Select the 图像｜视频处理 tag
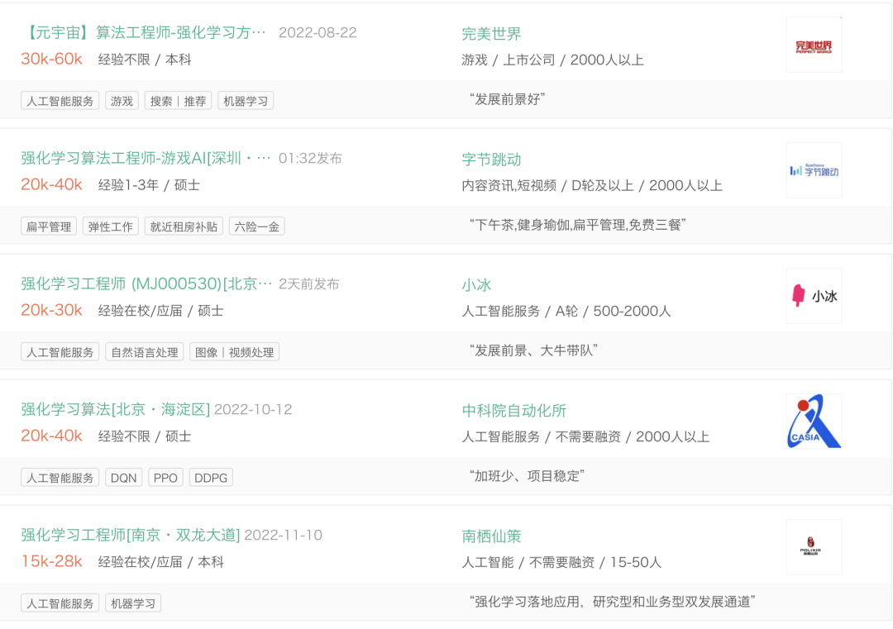 [234, 352]
